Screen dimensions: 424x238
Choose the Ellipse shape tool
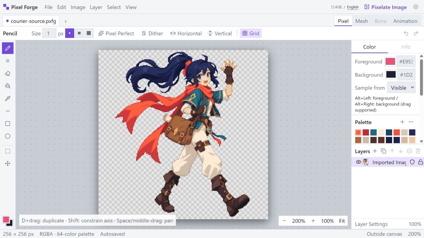click(8, 136)
